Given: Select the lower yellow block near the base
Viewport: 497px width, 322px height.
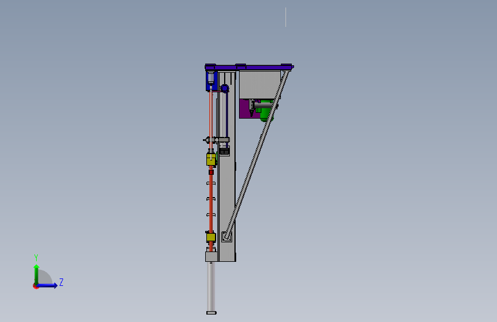Looking at the screenshot, I should click(211, 237).
